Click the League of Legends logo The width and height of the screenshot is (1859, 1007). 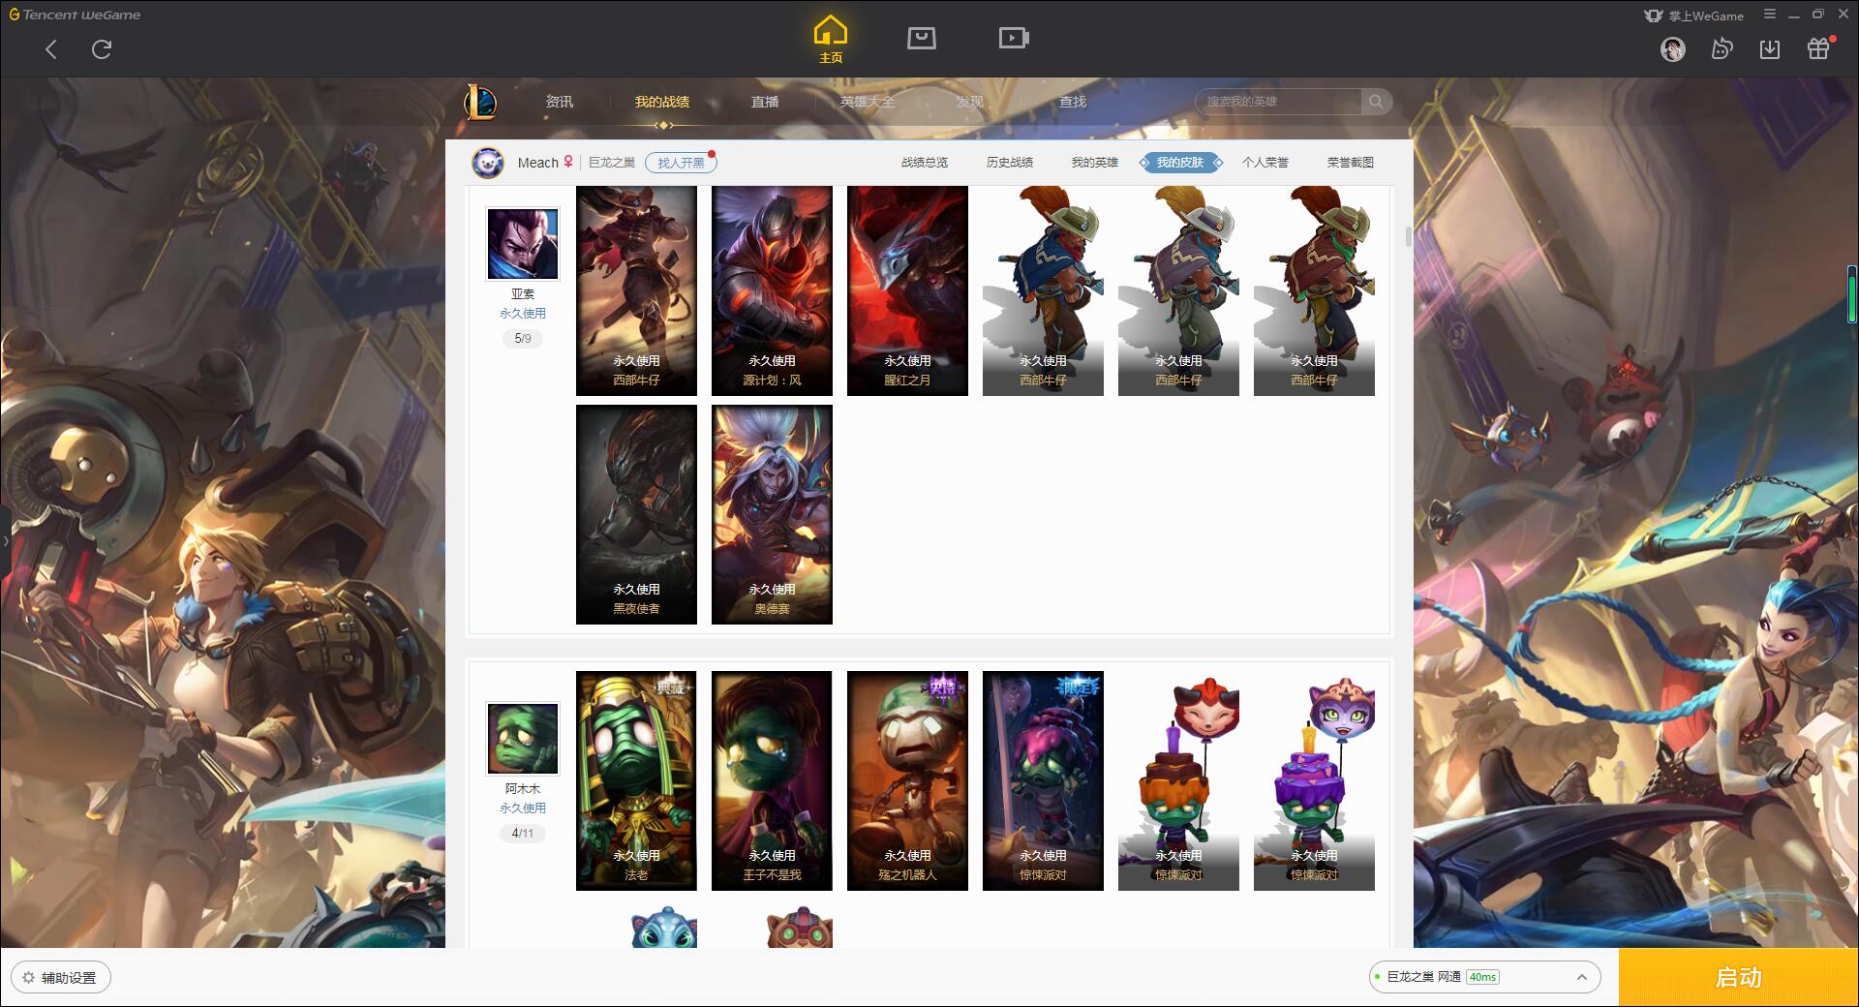tap(480, 102)
